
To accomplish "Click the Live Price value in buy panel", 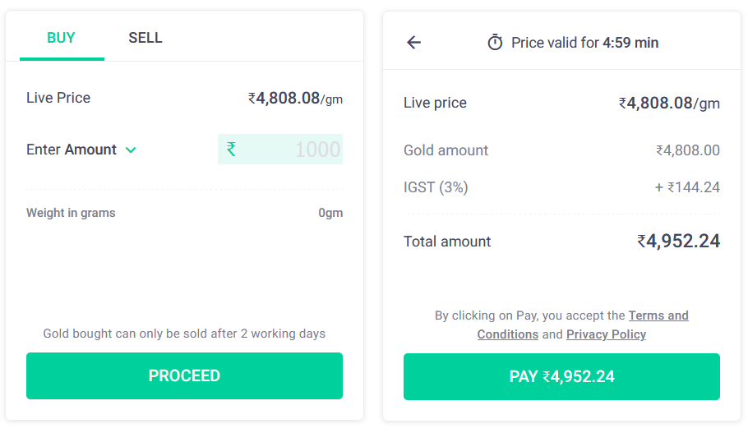I will (295, 99).
